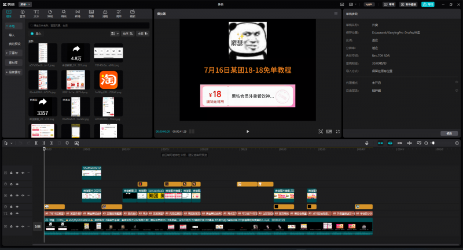Hide the top video track with eye icon
This screenshot has height=250, width=463.
point(17,173)
